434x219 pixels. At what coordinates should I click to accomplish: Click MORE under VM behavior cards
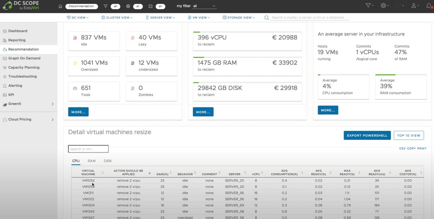pos(78,112)
